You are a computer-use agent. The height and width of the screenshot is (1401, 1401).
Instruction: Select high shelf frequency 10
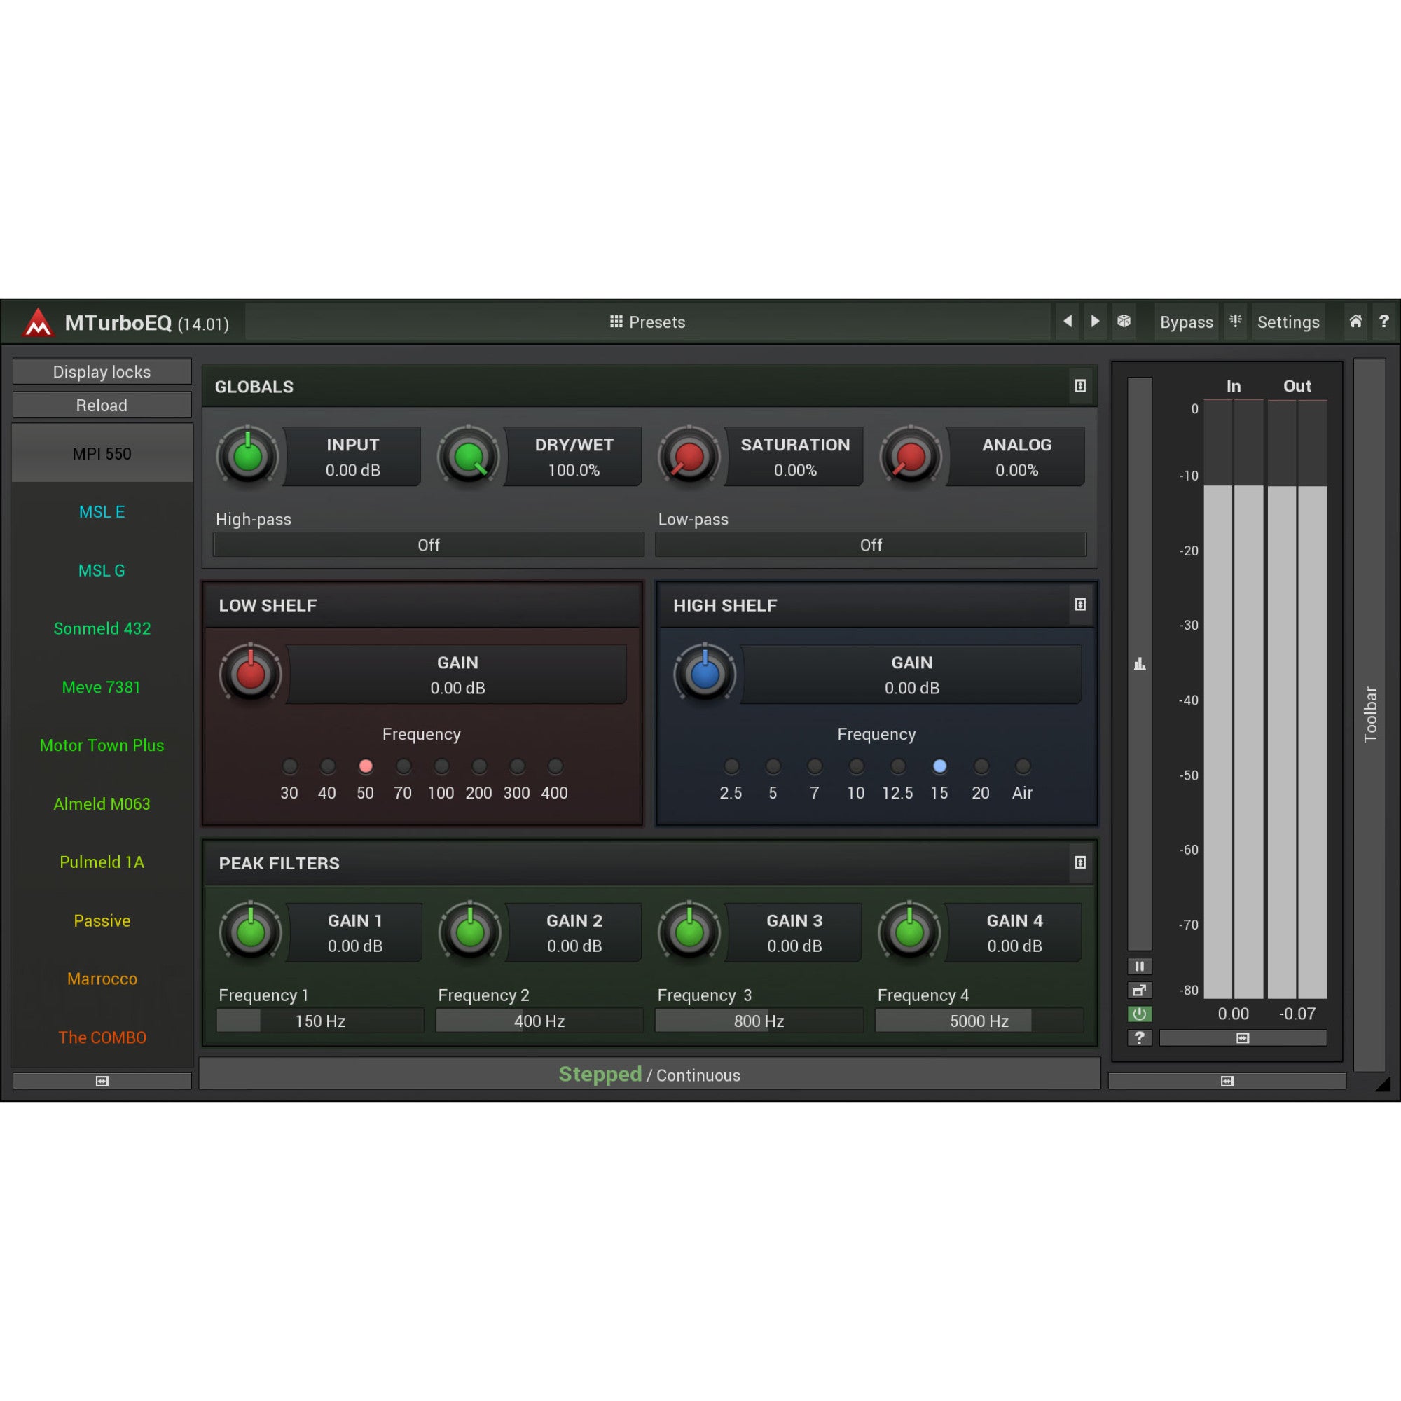(856, 766)
